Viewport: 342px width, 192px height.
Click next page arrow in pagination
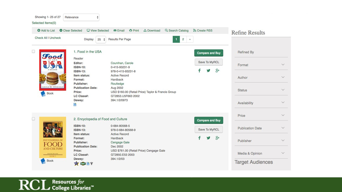pyautogui.click(x=190, y=39)
